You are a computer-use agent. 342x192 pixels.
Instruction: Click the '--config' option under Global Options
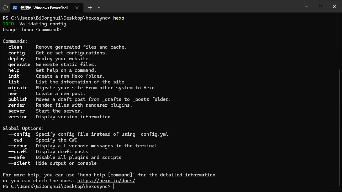(x=19, y=134)
